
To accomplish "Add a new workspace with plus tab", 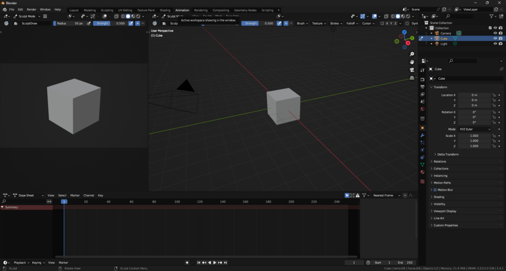I will [278, 10].
